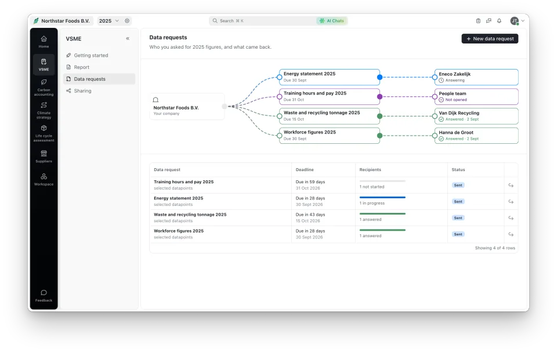The width and height of the screenshot is (557, 352).
Task: Open Energy statement 2025 table row
Action: click(x=334, y=201)
